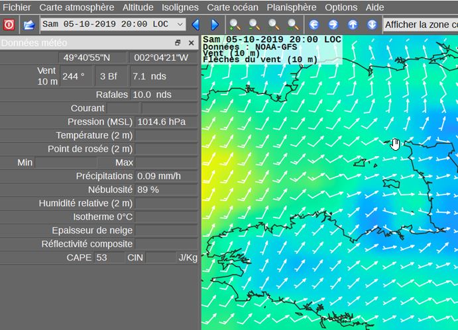Open the Planisphère menu
This screenshot has width=458, height=330.
tap(292, 7)
